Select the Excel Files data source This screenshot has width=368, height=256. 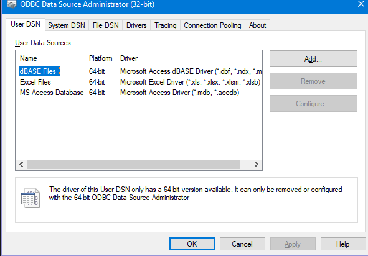(x=35, y=82)
